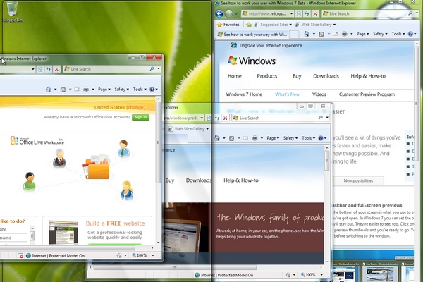The width and height of the screenshot is (423, 282).
Task: Open Web Slice Gallery dropdown in Windows 7 Beta window
Action: [334, 25]
